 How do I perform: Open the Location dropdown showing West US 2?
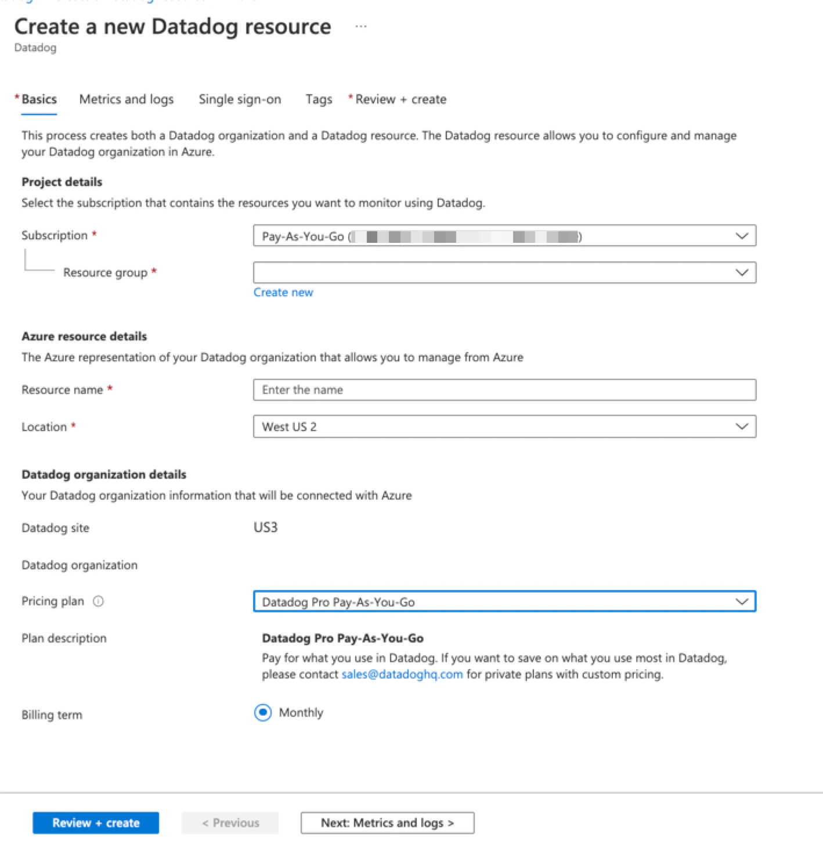tap(504, 426)
